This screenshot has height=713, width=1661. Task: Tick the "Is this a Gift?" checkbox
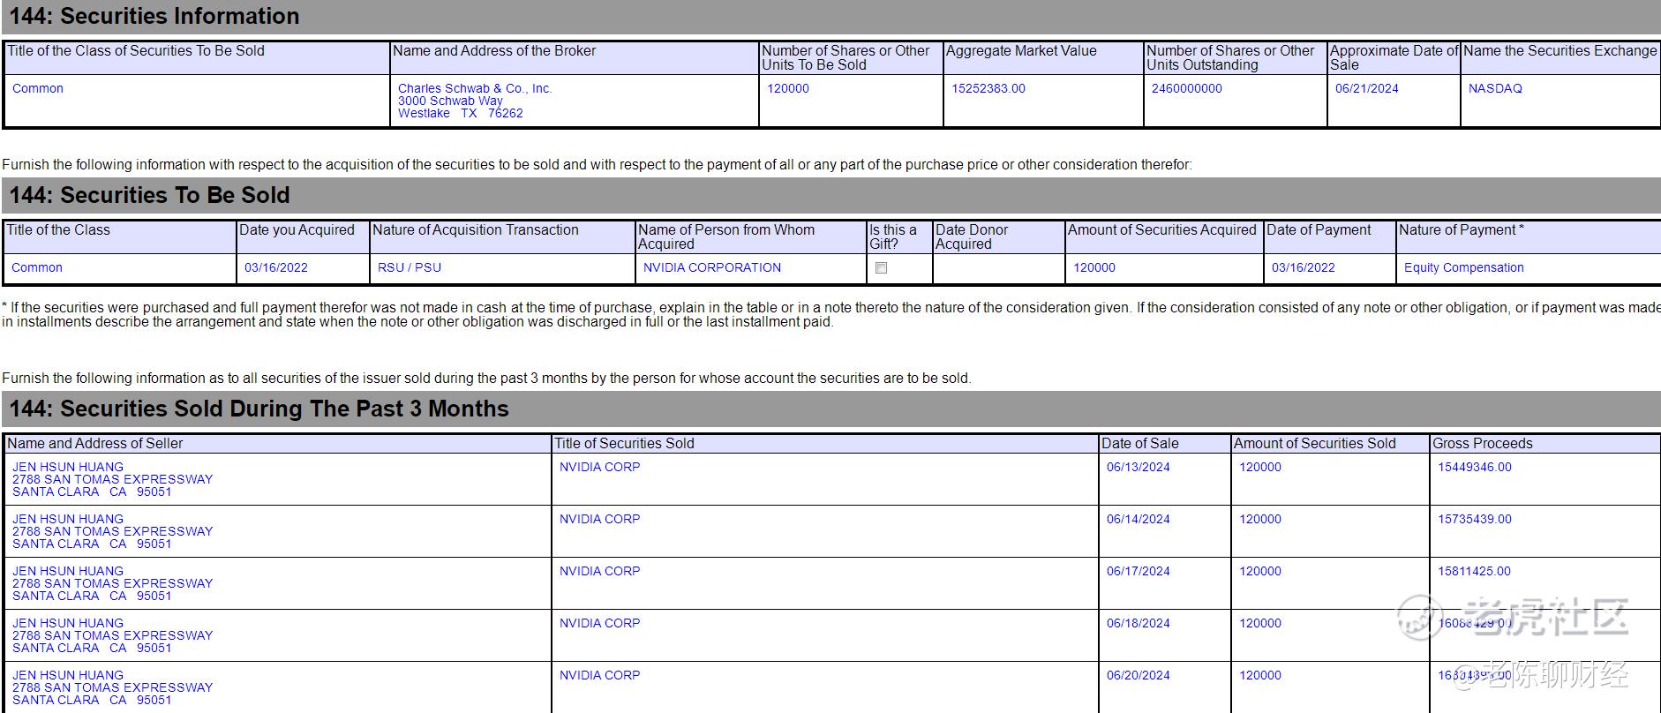tap(881, 268)
